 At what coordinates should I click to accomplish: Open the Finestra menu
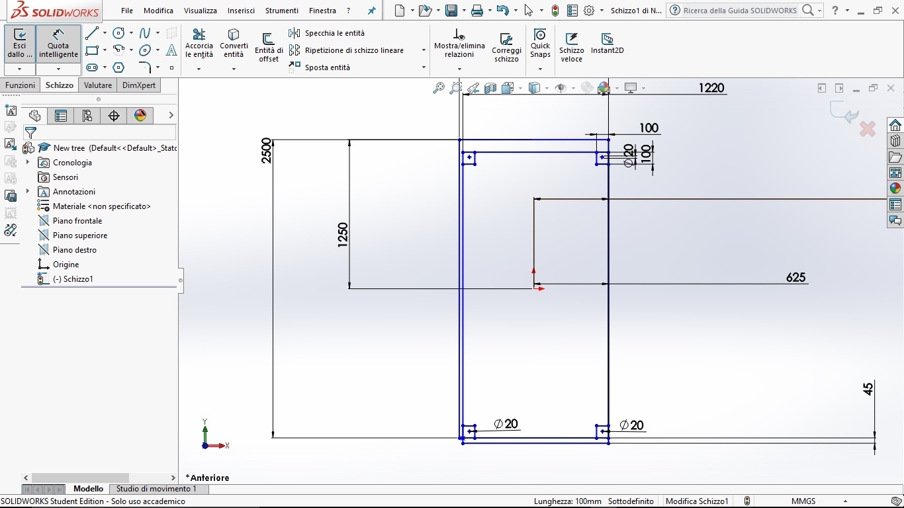click(x=322, y=11)
